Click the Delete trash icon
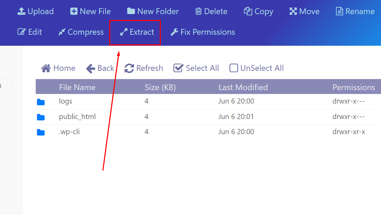This screenshot has width=381, height=215. (x=198, y=11)
